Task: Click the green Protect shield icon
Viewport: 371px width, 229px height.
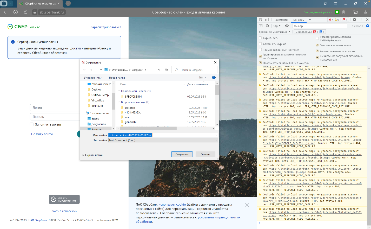Action: pos(337,12)
